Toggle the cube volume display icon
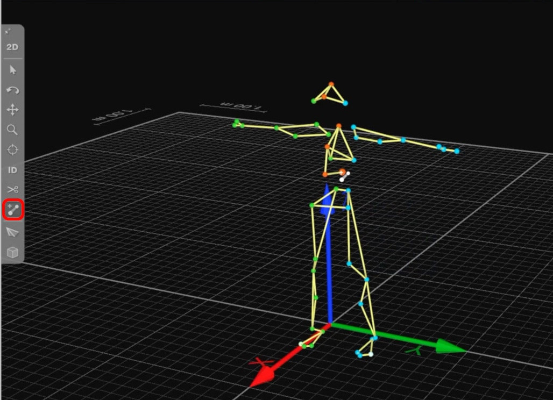Screen dimensions: 553x400 point(12,252)
